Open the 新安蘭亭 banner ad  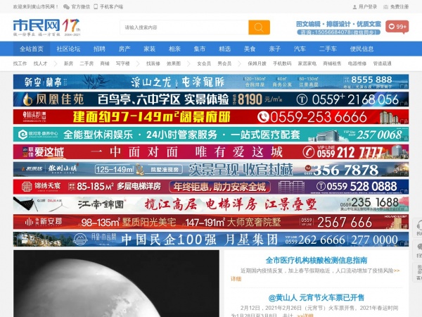[211, 82]
